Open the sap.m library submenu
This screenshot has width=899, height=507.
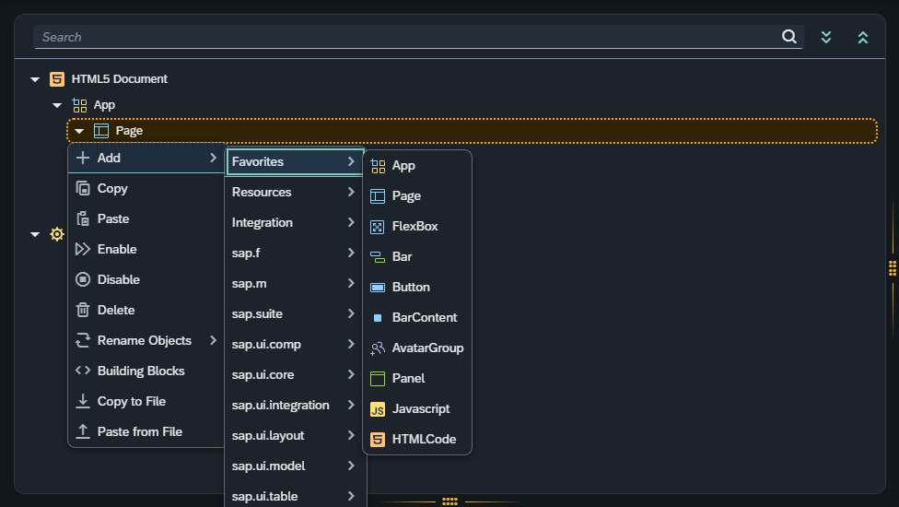click(x=295, y=283)
